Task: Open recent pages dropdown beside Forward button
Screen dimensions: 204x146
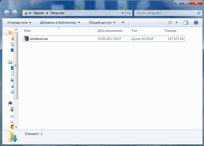Action: (x=20, y=13)
